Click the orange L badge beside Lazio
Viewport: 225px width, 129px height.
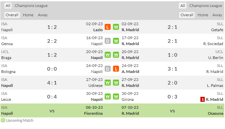coord(108,27)
